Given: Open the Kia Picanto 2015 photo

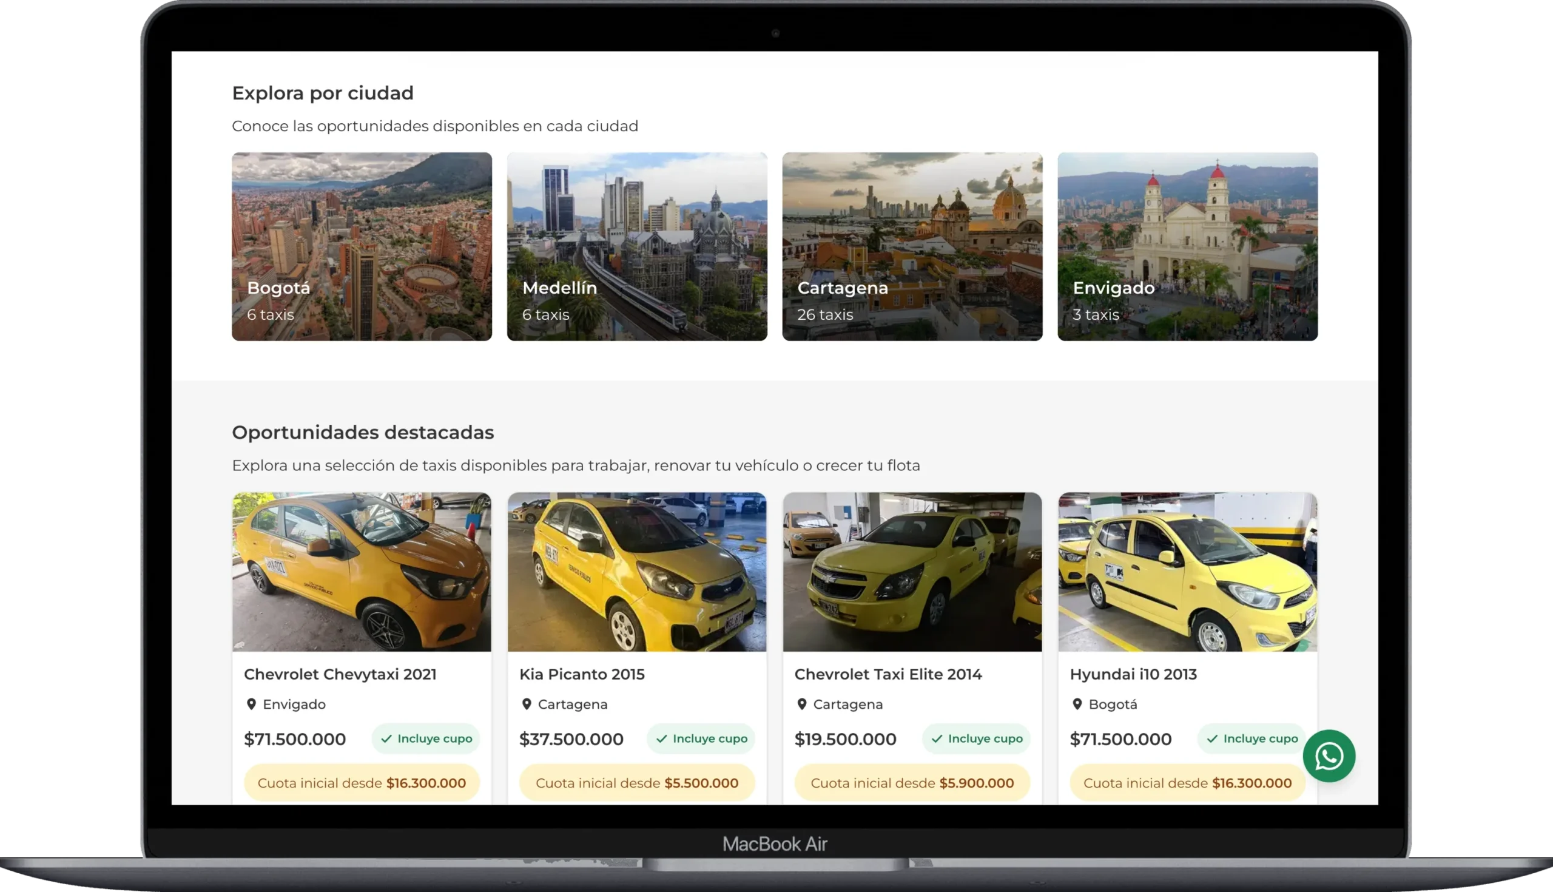Looking at the screenshot, I should coord(637,572).
